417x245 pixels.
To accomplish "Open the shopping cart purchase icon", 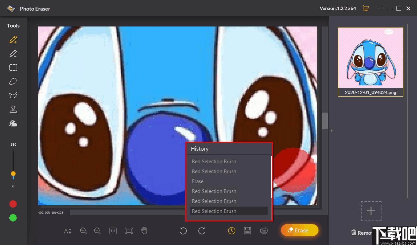I will 366,8.
